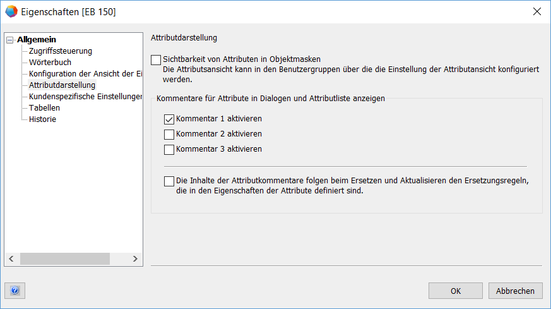Uncheck Kommentar 1 aktivieren
This screenshot has width=551, height=309.
click(x=169, y=119)
